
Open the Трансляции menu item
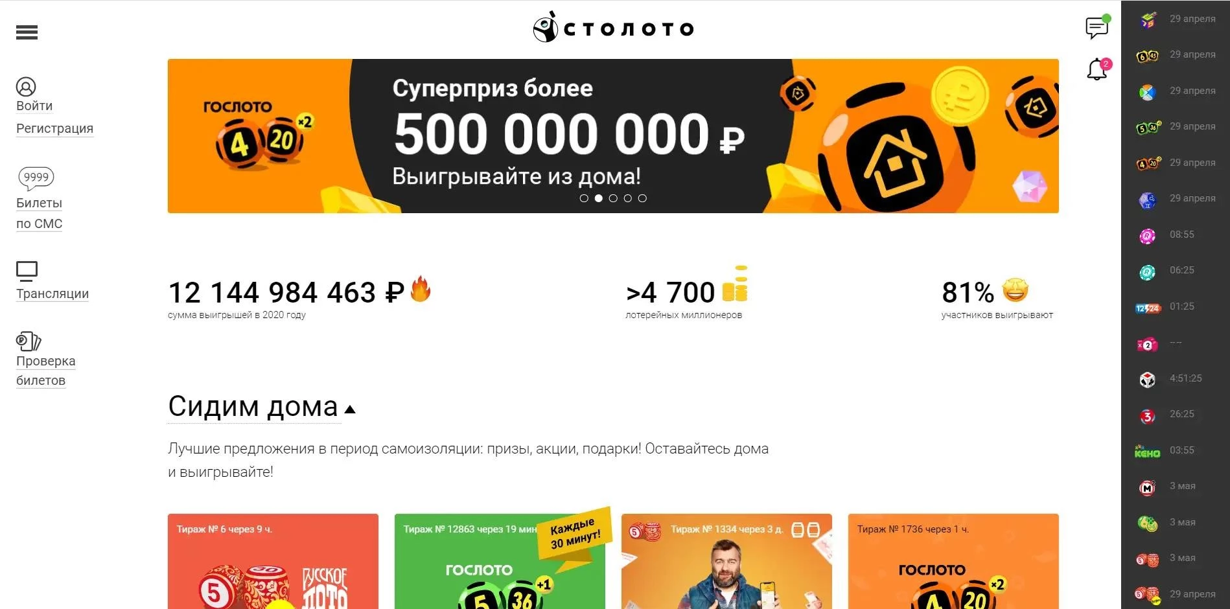click(52, 294)
